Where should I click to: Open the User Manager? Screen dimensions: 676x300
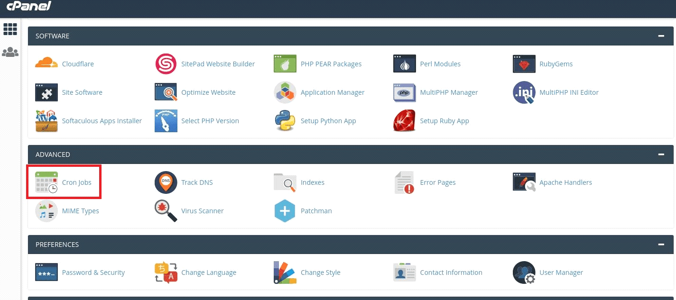[x=561, y=272]
